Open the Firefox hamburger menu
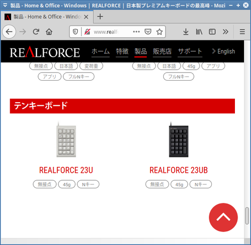This screenshot has height=245, width=251. point(242,32)
